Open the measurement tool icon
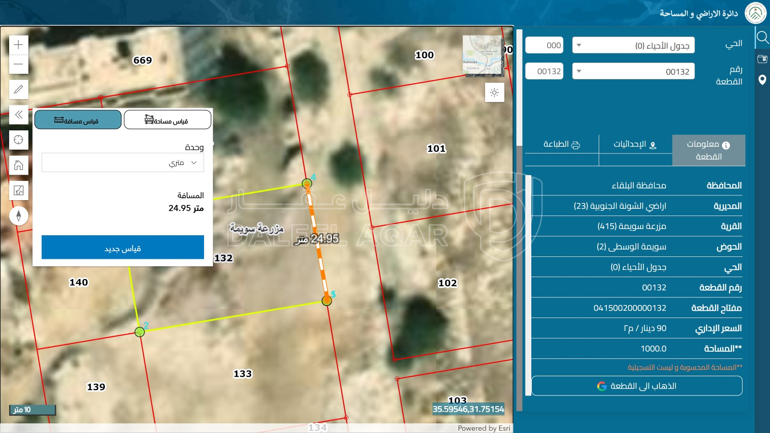The width and height of the screenshot is (770, 433). [x=18, y=191]
